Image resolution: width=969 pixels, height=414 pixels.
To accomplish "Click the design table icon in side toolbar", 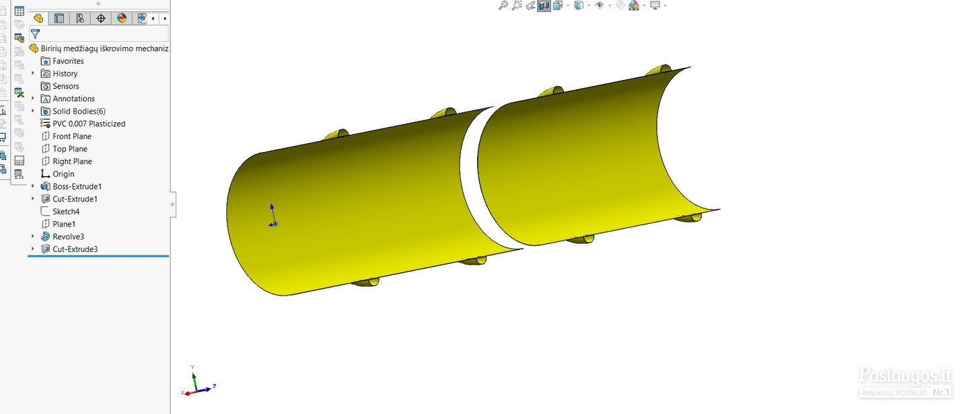I will click(x=20, y=11).
